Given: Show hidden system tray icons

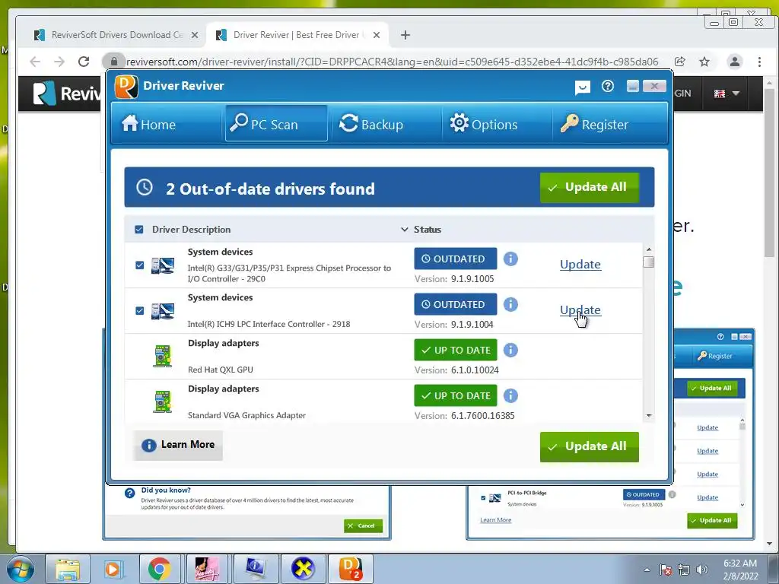Looking at the screenshot, I should point(647,570).
